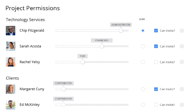The image size is (194, 111).
Task: Click Chip Fitzgerald's Administrator slider handle
Action: (x=121, y=31)
